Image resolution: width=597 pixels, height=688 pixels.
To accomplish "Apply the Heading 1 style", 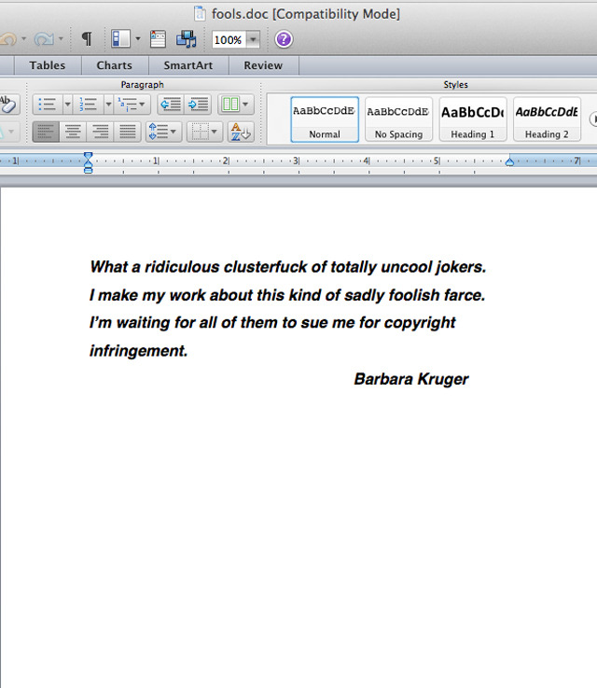I will (x=473, y=119).
